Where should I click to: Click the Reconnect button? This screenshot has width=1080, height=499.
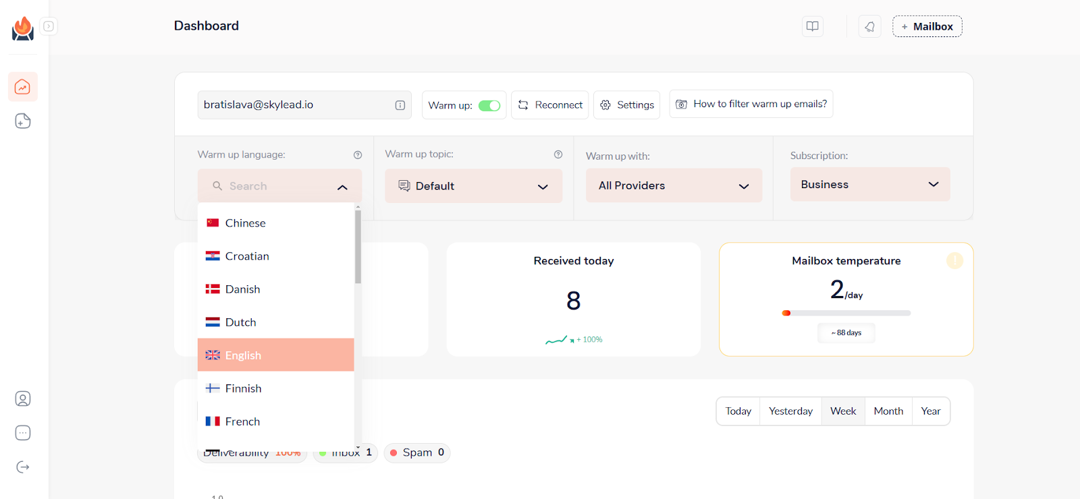pyautogui.click(x=550, y=105)
